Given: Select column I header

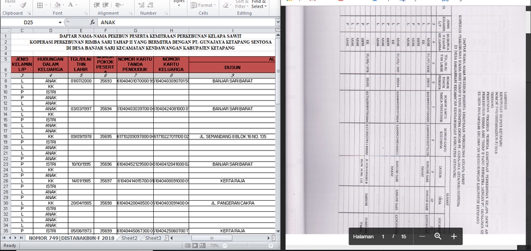Looking at the screenshot, I should [232, 31].
